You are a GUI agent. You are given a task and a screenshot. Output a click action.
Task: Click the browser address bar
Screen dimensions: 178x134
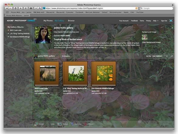click(90, 8)
